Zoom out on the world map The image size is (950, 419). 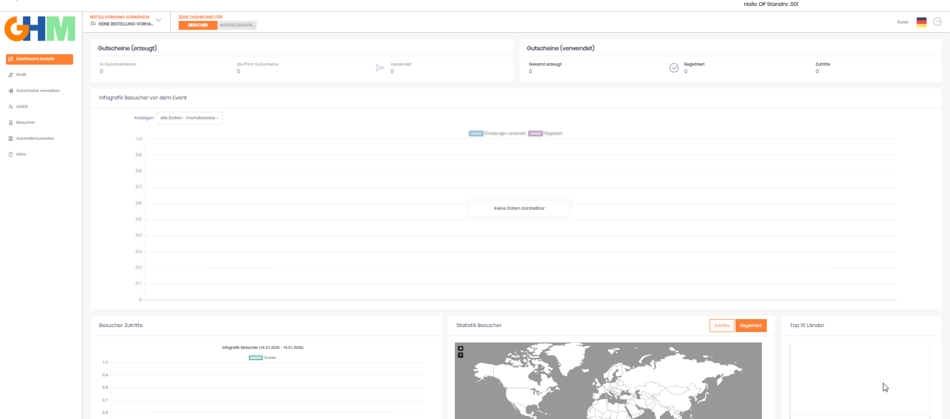click(x=461, y=355)
